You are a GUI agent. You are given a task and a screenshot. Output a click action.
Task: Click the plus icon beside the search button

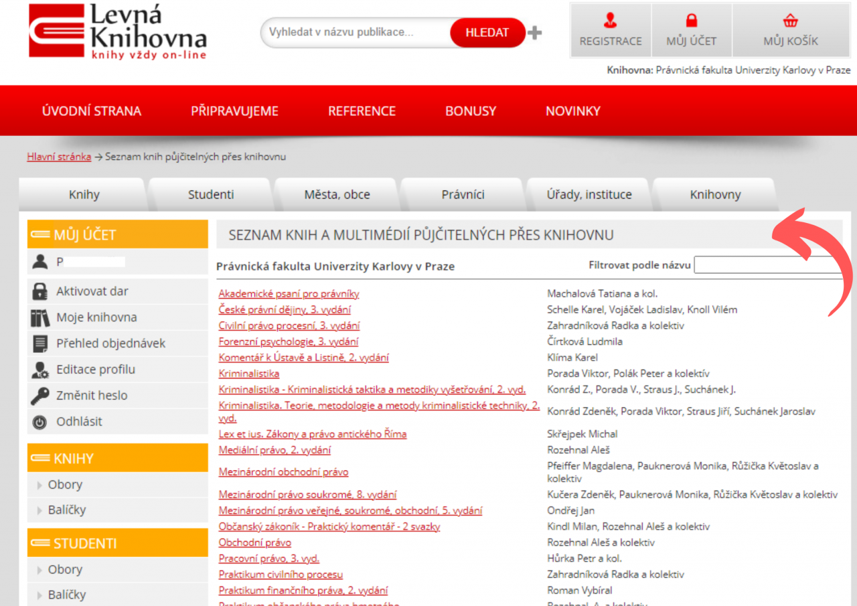pyautogui.click(x=534, y=33)
